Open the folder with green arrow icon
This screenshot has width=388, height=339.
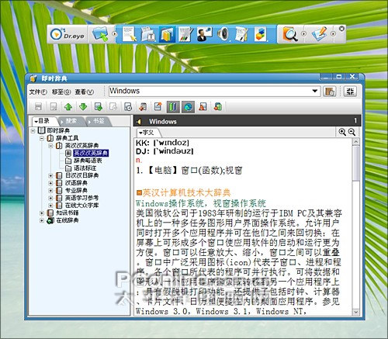[x=100, y=34]
